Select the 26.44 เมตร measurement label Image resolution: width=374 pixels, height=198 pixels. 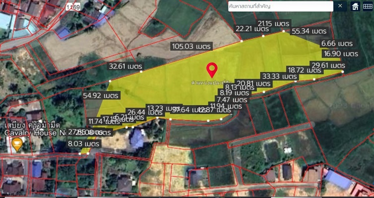pyautogui.click(x=136, y=112)
